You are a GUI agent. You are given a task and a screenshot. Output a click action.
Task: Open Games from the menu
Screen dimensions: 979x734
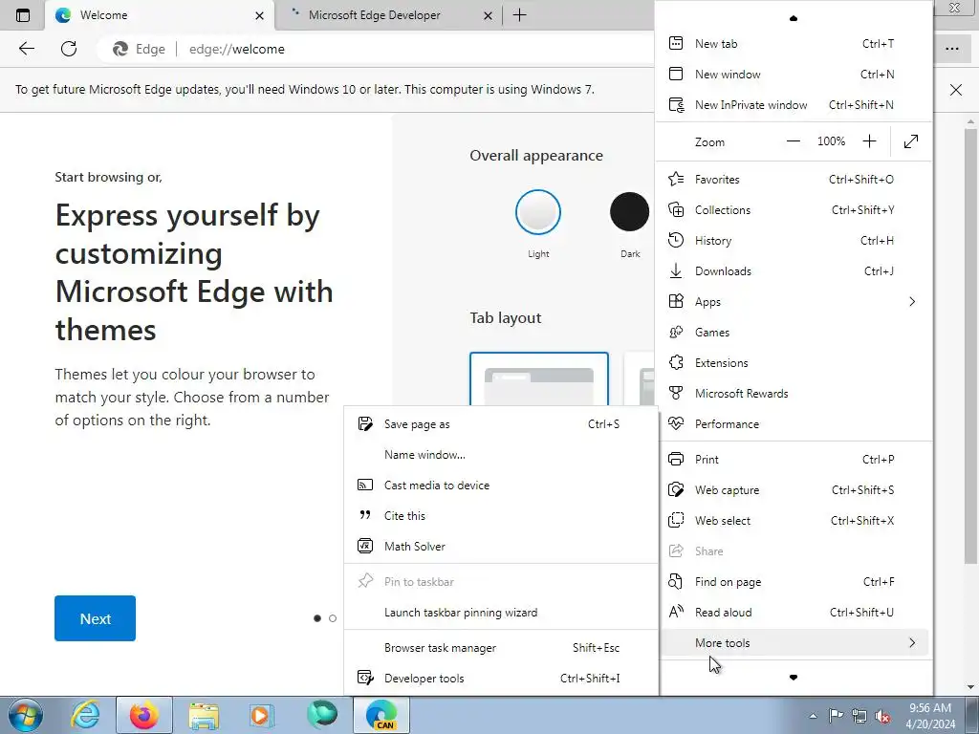click(x=794, y=333)
